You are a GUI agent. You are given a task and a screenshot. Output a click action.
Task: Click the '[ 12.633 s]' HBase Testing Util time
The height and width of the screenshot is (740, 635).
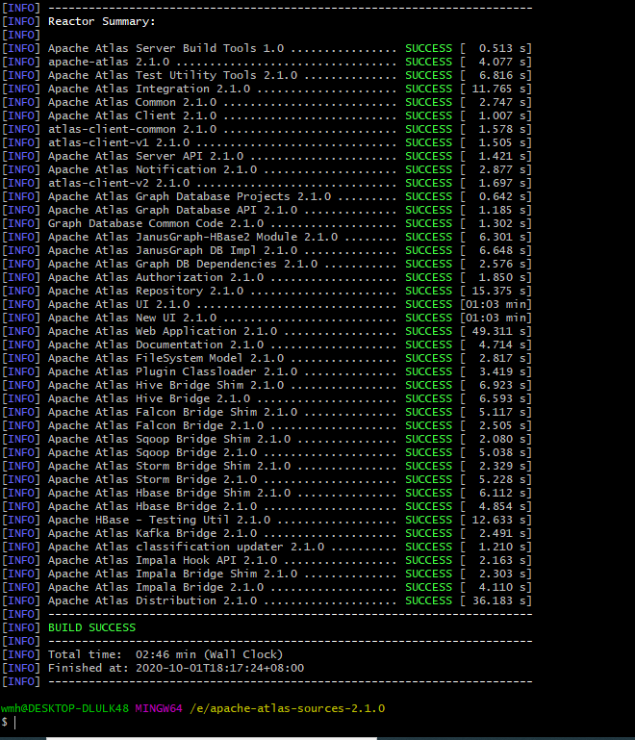tap(495, 520)
